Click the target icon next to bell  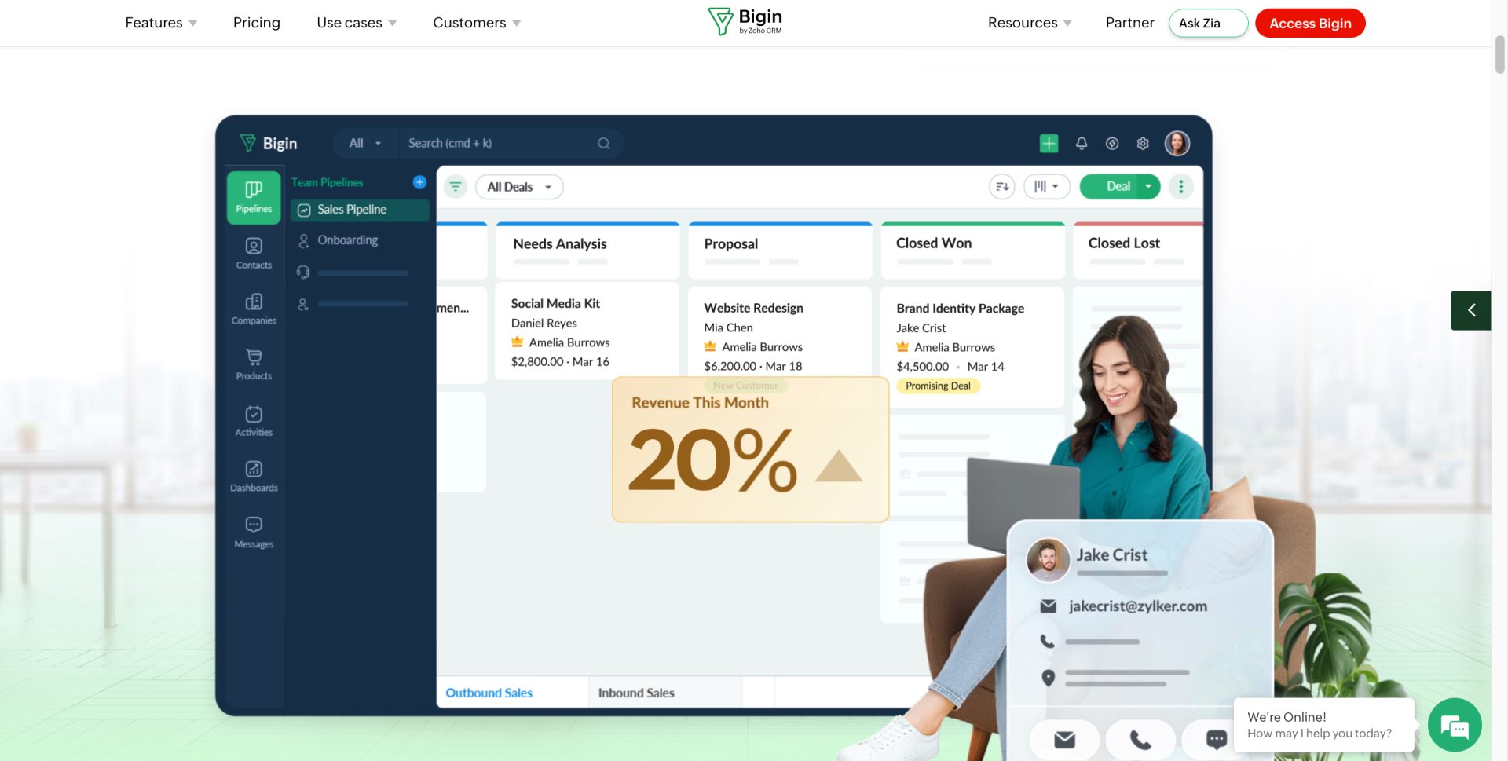coord(1112,143)
